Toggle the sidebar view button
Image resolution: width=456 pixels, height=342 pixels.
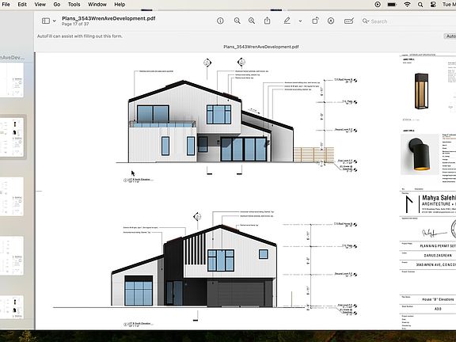pos(46,21)
